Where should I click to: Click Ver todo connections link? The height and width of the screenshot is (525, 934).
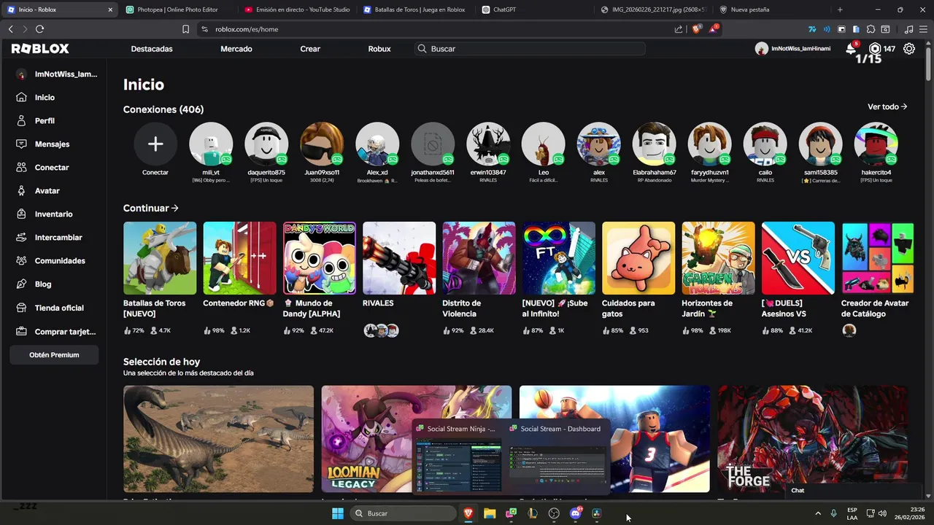click(887, 106)
